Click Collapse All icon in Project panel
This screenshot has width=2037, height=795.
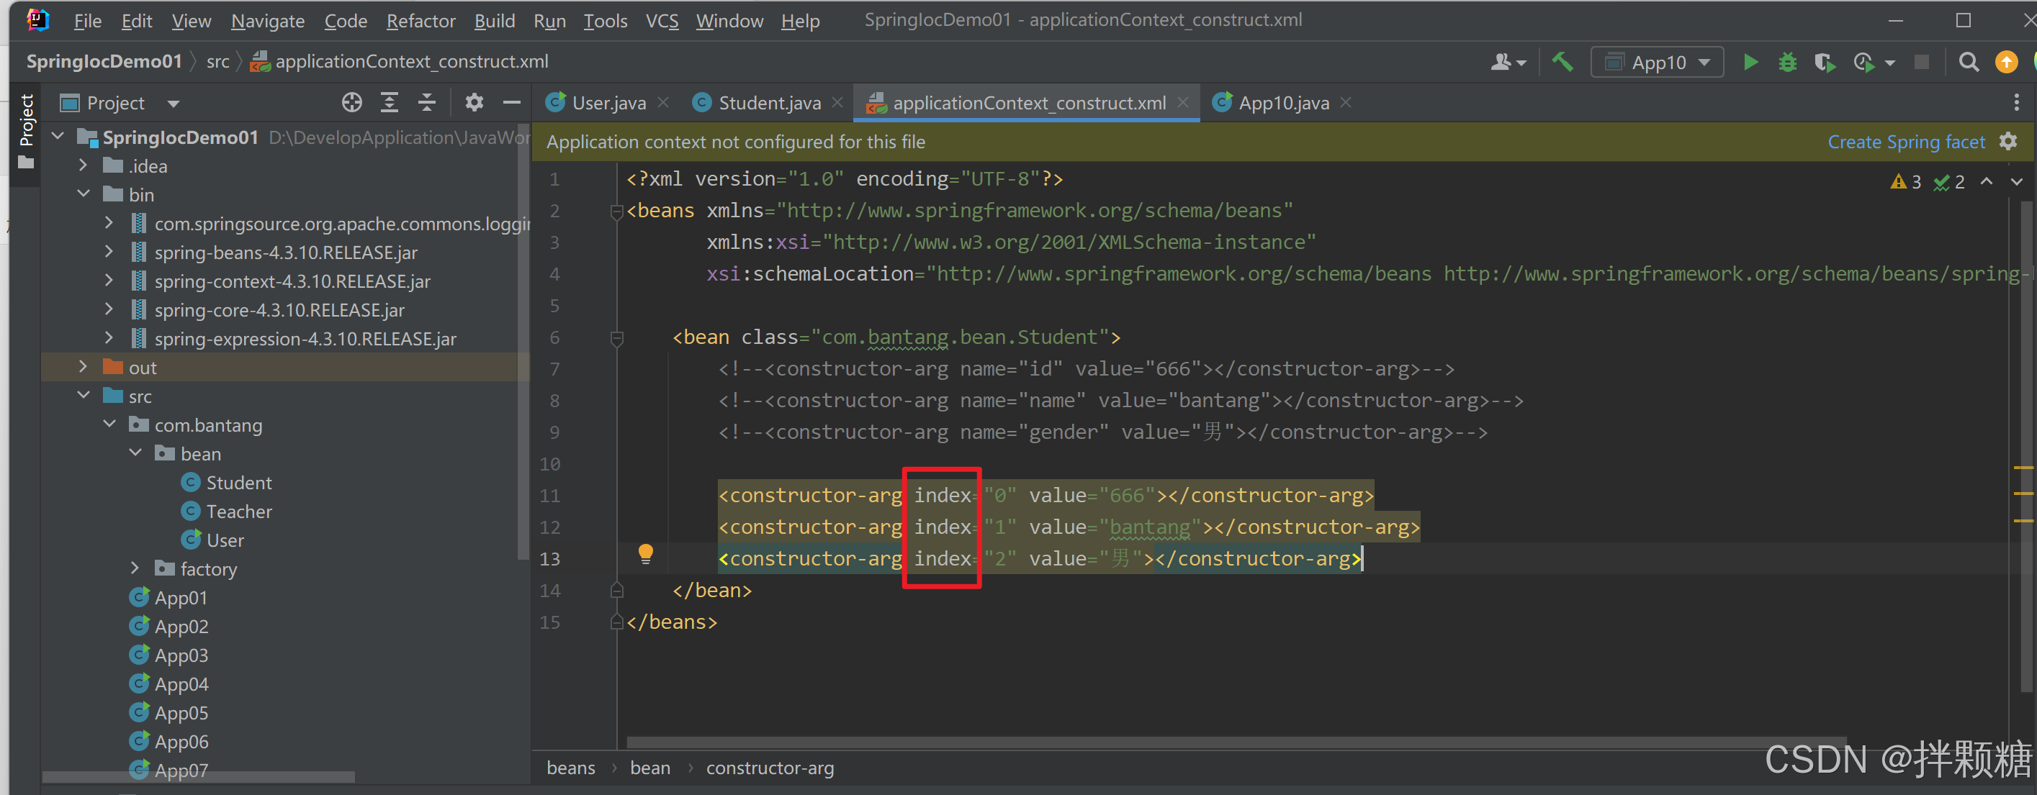(x=427, y=103)
